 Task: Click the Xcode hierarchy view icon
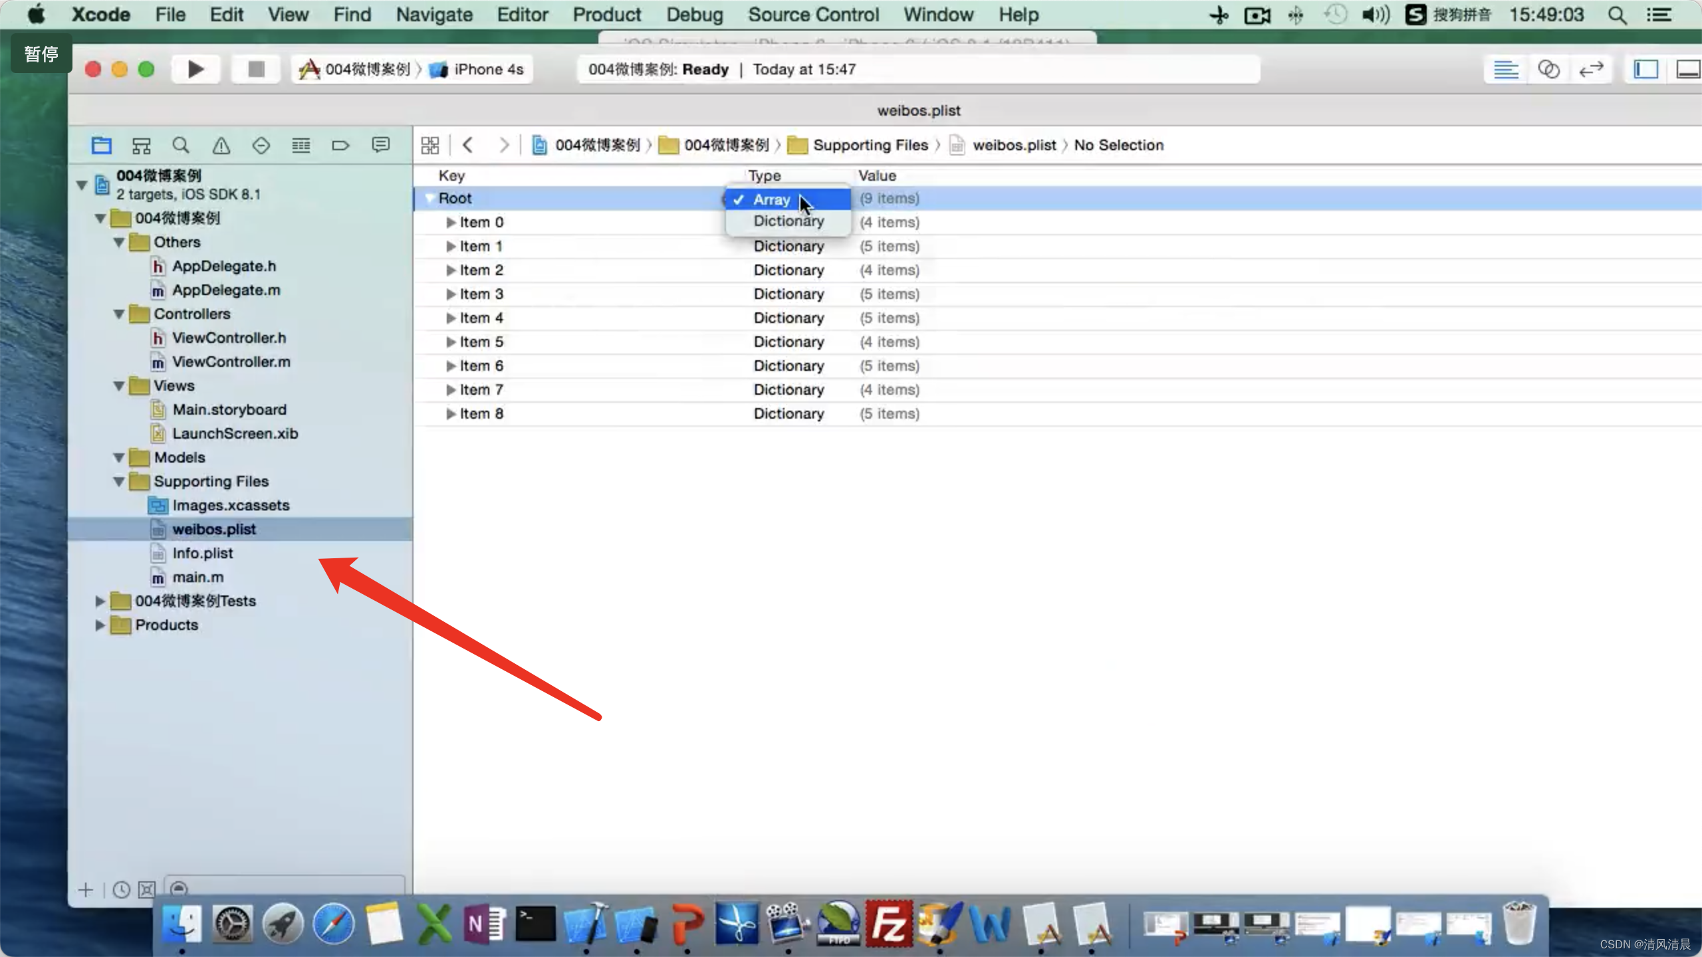tap(142, 145)
